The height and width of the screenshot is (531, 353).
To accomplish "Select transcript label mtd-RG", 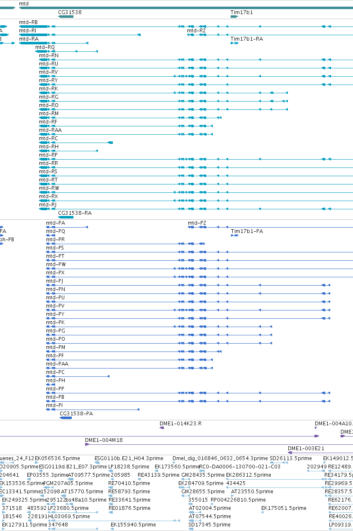I will pyautogui.click(x=49, y=97).
